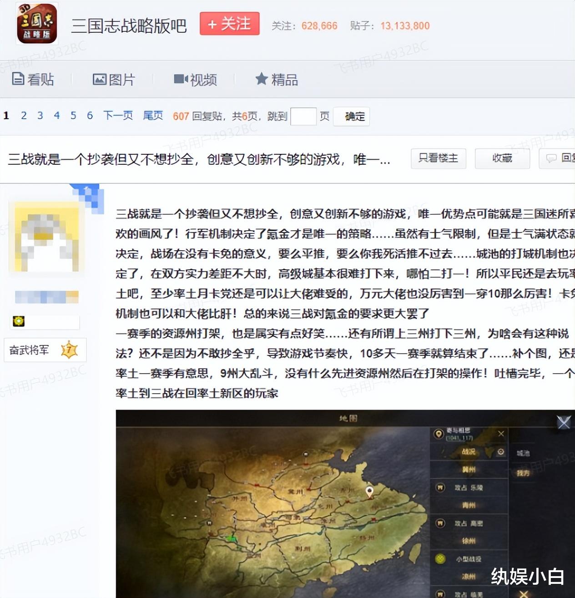
Task: Select the 攻占 乐陵 entry in map list
Action: [x=469, y=487]
